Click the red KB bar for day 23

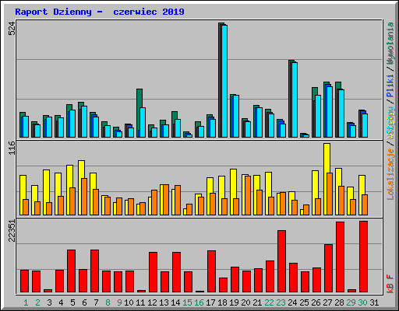282,261
